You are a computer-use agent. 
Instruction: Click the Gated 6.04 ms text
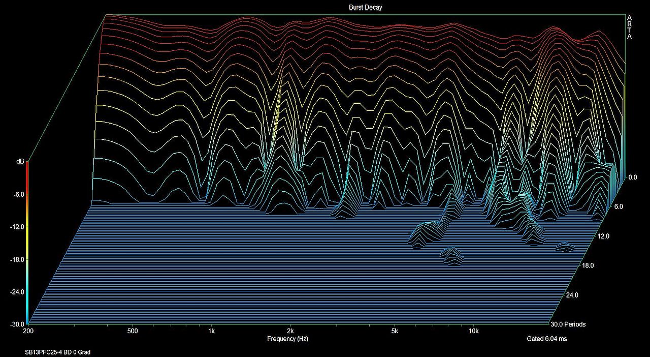[547, 339]
